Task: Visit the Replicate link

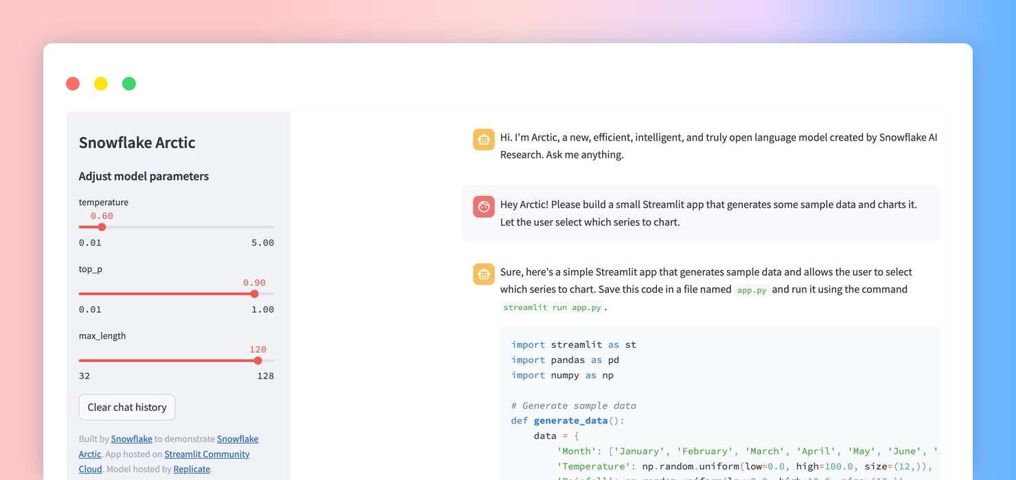Action: 192,469
